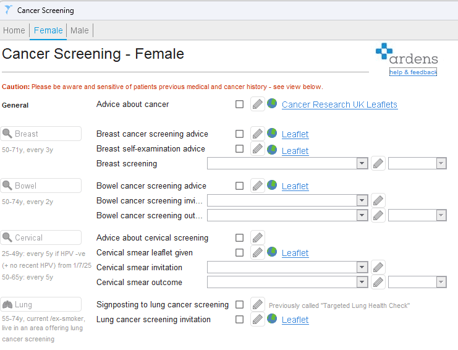Image resolution: width=458 pixels, height=350 pixels.
Task: Click the pencil icon for Advice about cancer
Action: click(257, 104)
